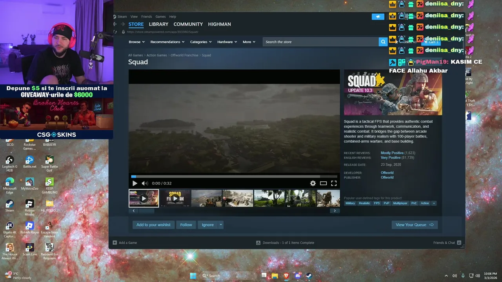Screen dimensions: 502x282
Task: Open MyVoiceZoo desktop shortcut
Action: [x=29, y=184]
